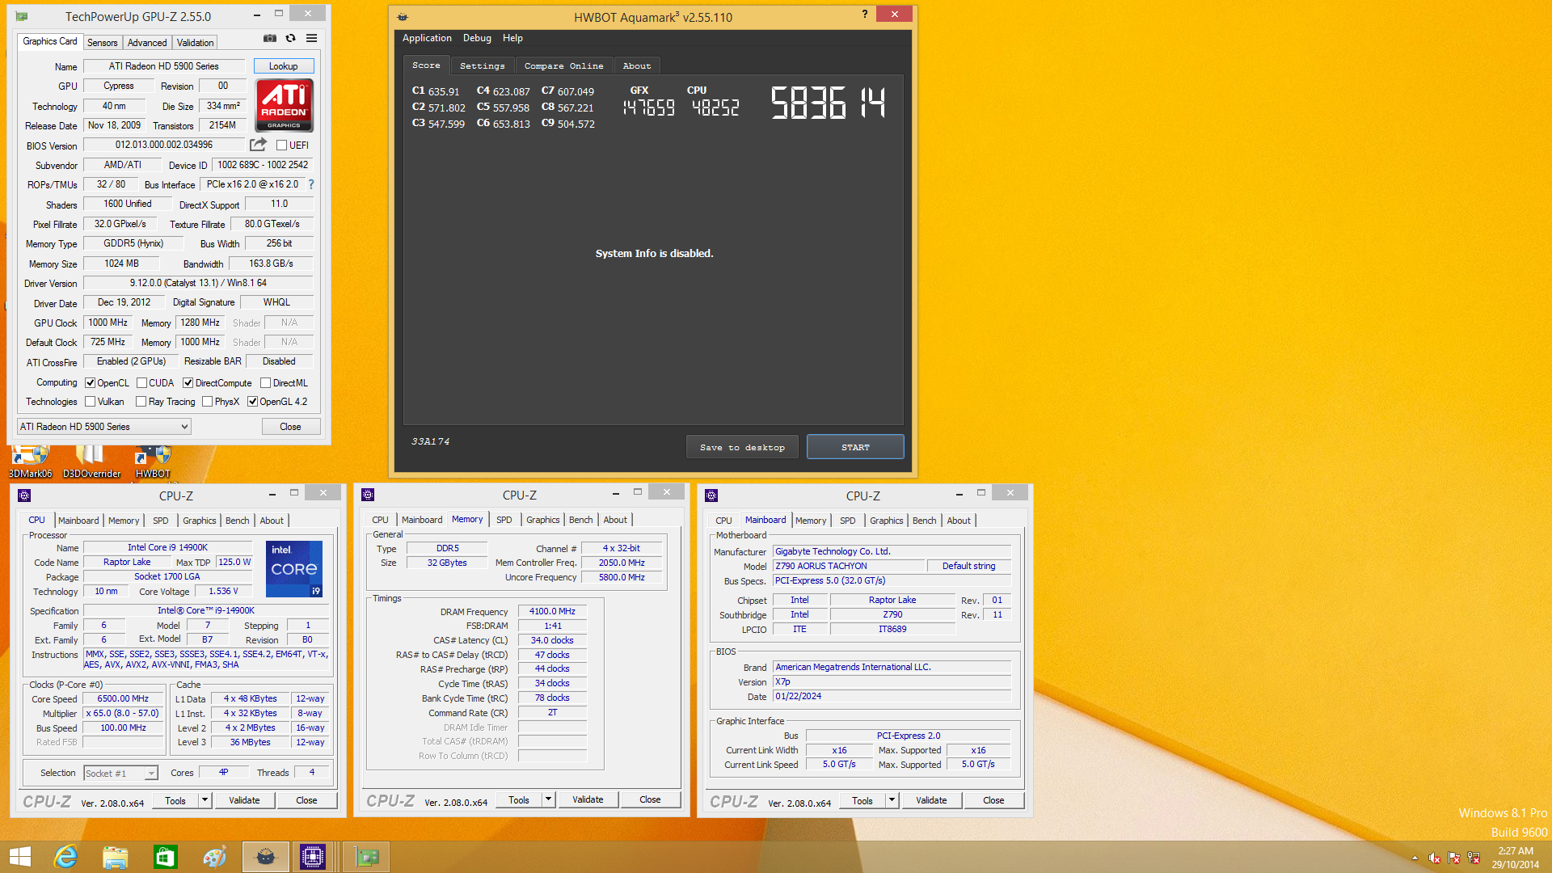Open the Socket #1 selection dropdown
Screen dimensions: 1552x873
click(120, 774)
